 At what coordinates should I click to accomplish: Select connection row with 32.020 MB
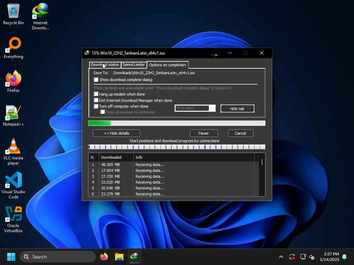[x=171, y=182]
